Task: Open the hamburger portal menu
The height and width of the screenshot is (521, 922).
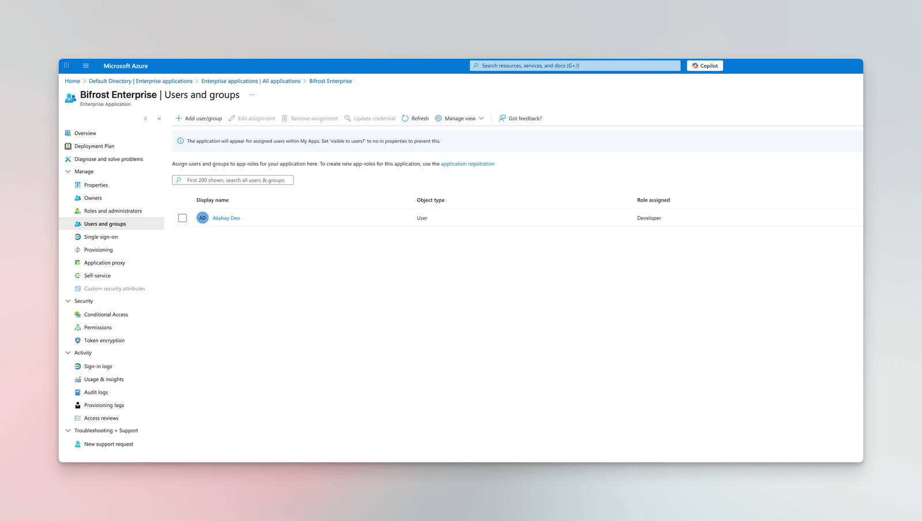Action: click(x=86, y=66)
